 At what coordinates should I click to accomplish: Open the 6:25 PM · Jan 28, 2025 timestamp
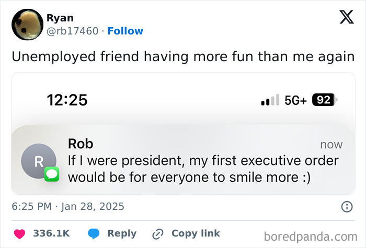point(68,206)
